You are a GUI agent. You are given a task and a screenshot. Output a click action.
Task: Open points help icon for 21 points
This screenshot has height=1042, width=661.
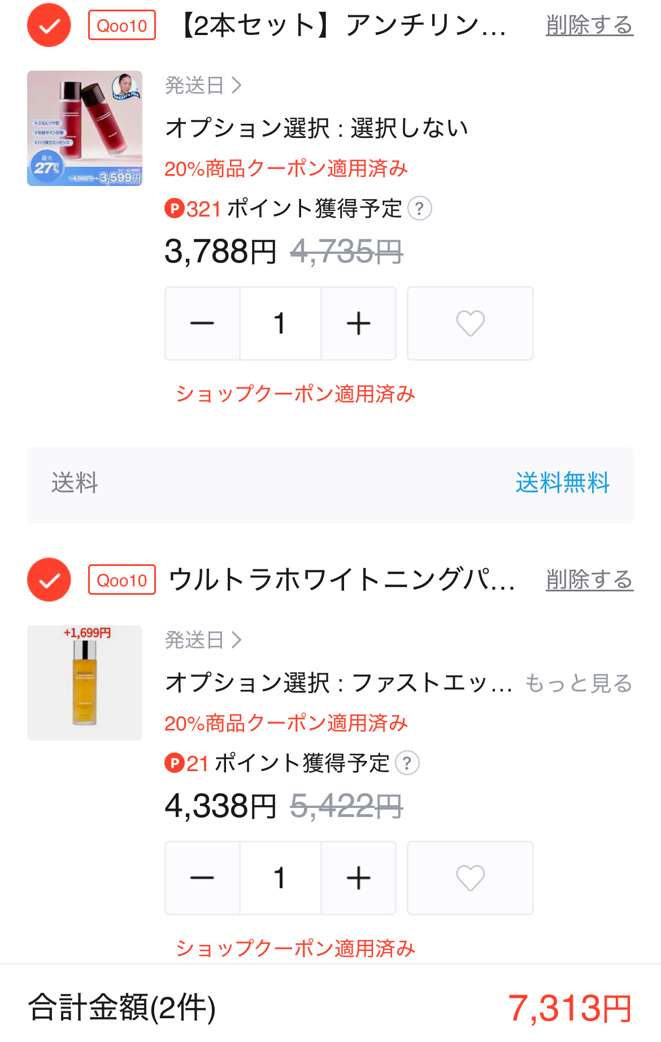coord(407,763)
